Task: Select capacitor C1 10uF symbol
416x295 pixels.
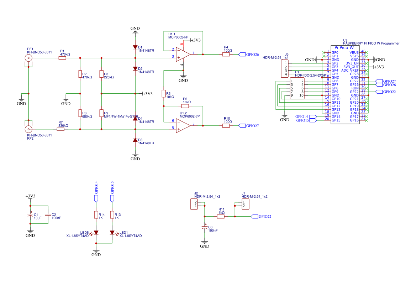Action: click(30, 215)
